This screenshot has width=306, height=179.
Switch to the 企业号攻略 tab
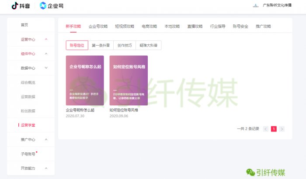coord(98,27)
